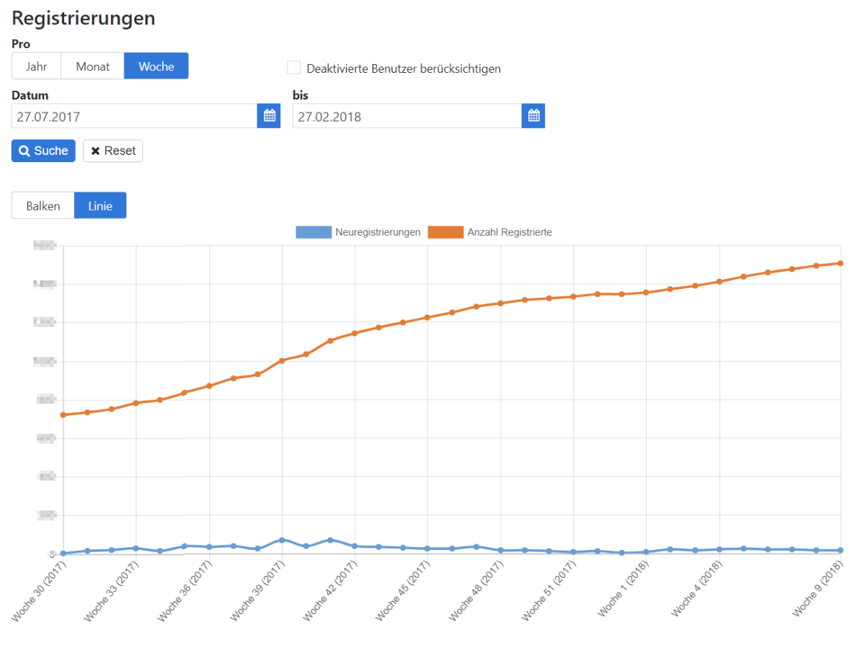
Task: Click the 'Registrierungen' page heading
Action: click(84, 18)
